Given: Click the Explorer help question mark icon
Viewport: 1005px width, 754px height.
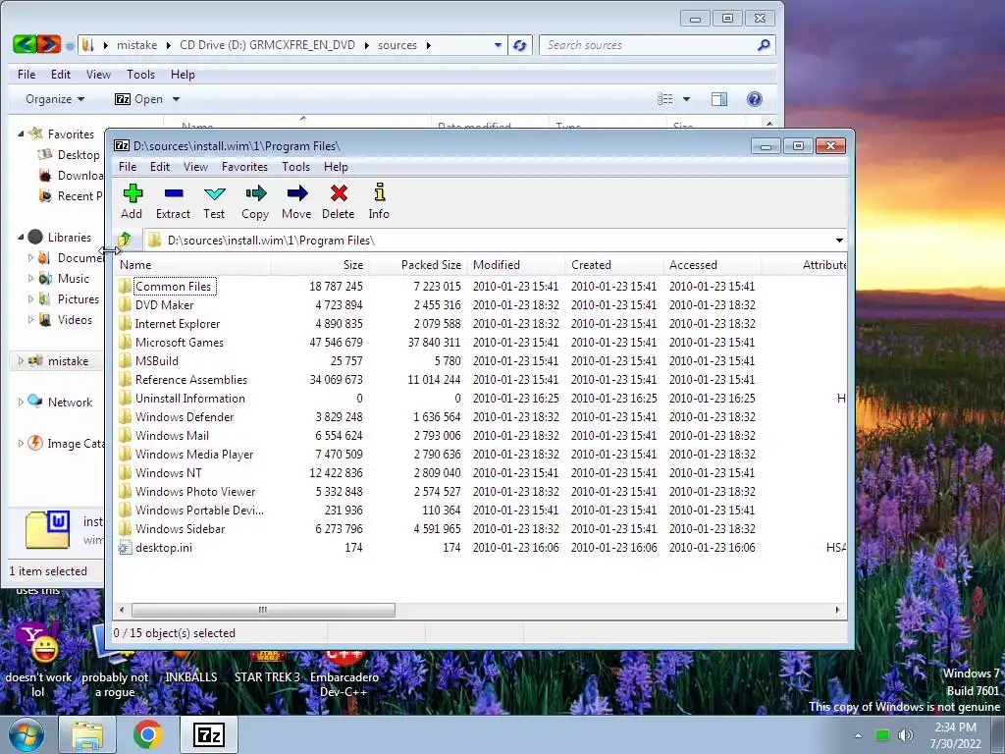Looking at the screenshot, I should (755, 99).
